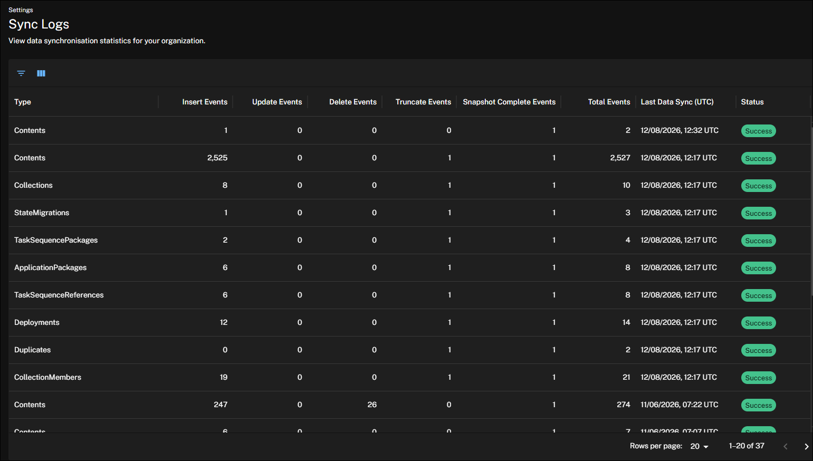Click the 1–20 of 37 pagination text
Viewport: 813px width, 461px height.
tap(747, 446)
